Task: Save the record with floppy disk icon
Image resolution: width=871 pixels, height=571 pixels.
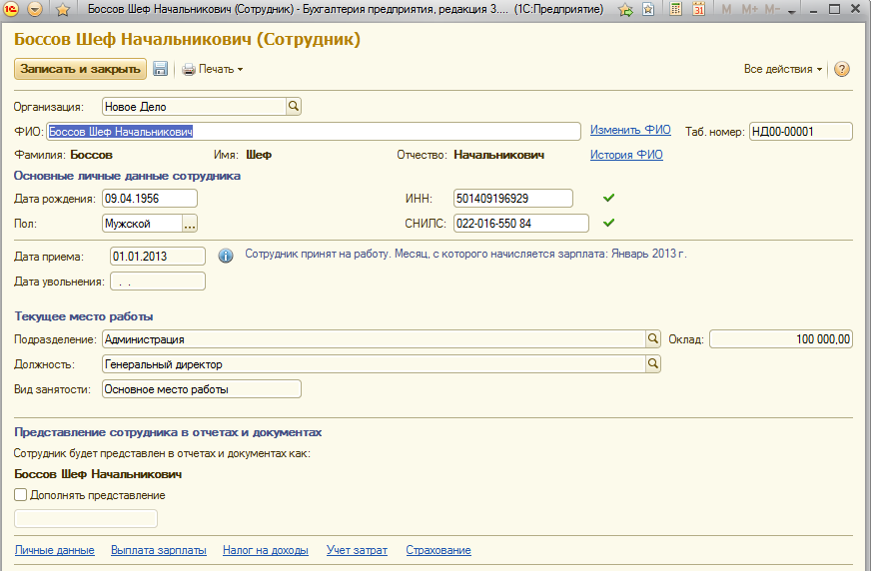Action: click(161, 69)
